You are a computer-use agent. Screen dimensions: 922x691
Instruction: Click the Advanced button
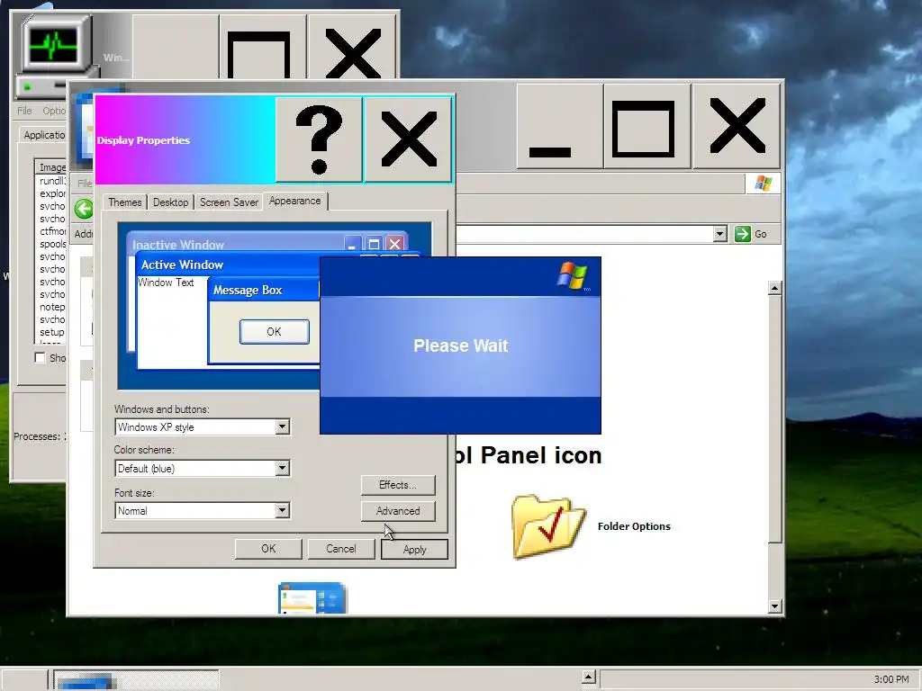click(x=398, y=511)
